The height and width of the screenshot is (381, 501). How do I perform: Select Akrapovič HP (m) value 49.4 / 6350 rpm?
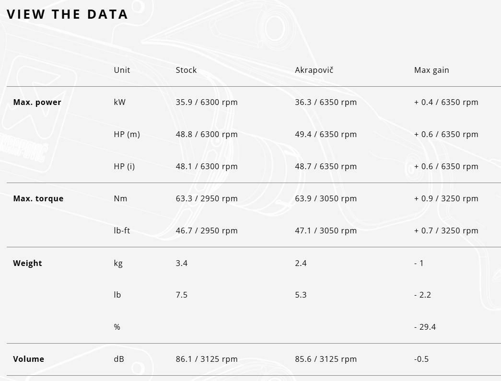point(326,134)
